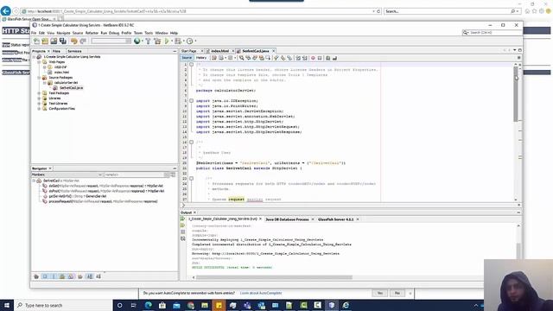Open the Members dropdown in Navigator
This screenshot has height=311, width=553.
67,175
